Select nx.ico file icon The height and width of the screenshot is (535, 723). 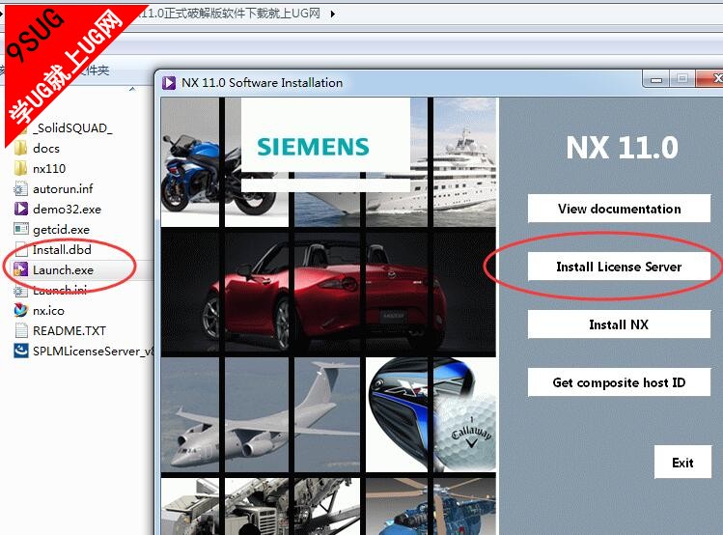(20, 310)
